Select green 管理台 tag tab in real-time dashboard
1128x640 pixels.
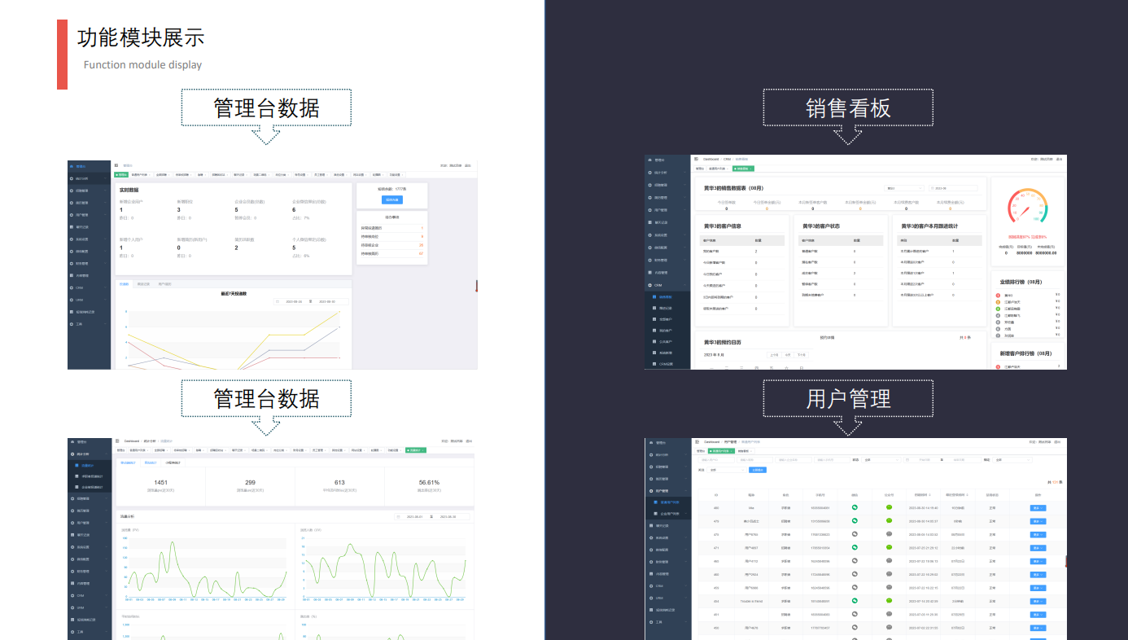point(121,174)
